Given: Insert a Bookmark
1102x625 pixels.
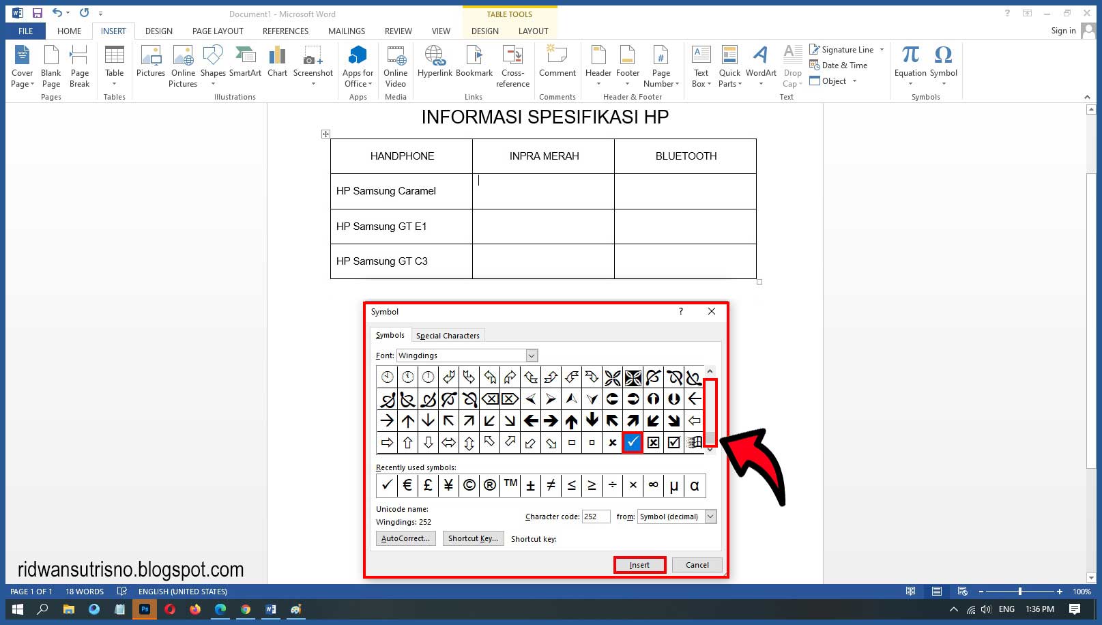Looking at the screenshot, I should (x=474, y=61).
